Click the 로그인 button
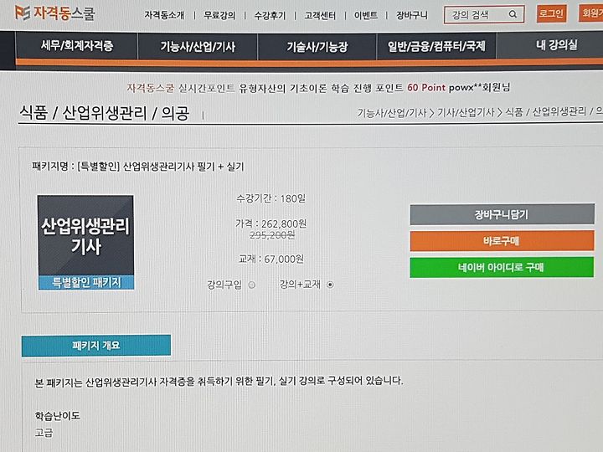 coord(551,14)
